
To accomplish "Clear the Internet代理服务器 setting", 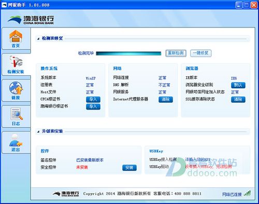I will tap(166, 99).
